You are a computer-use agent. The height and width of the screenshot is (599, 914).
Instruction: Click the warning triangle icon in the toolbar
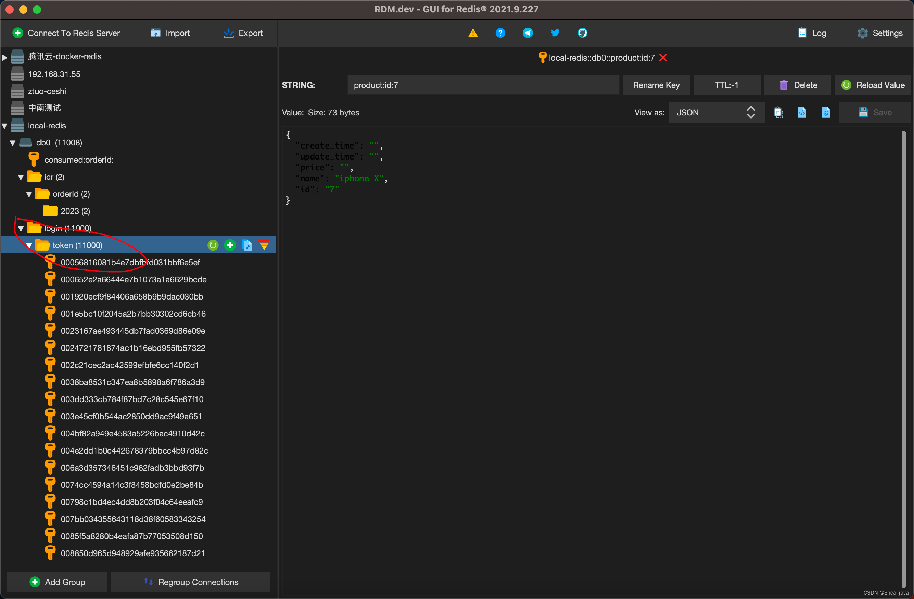[473, 33]
